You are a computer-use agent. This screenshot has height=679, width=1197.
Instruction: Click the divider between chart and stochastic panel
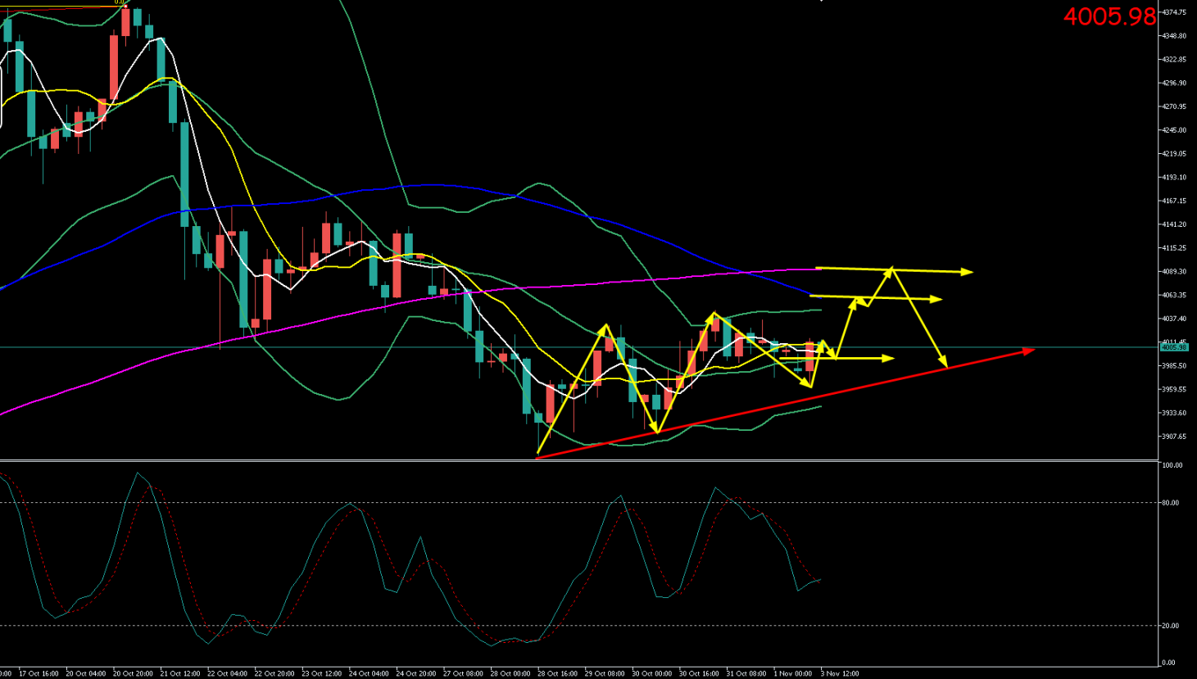[x=574, y=461]
